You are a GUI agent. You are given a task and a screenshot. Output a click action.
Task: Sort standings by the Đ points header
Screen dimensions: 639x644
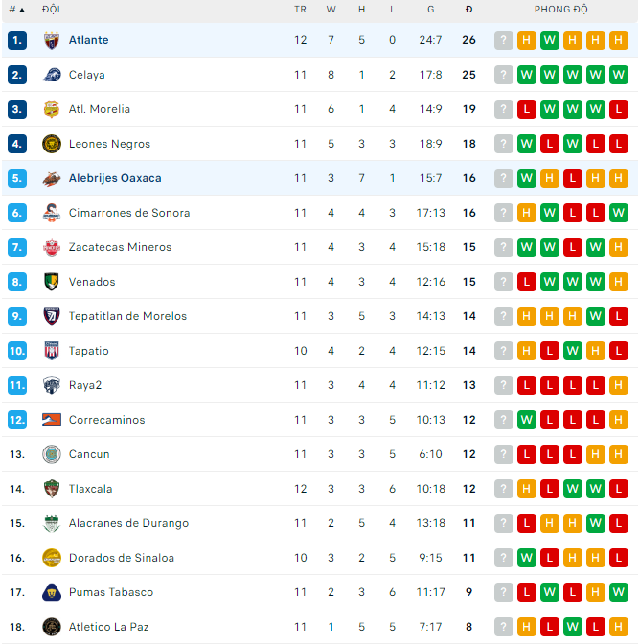point(468,10)
